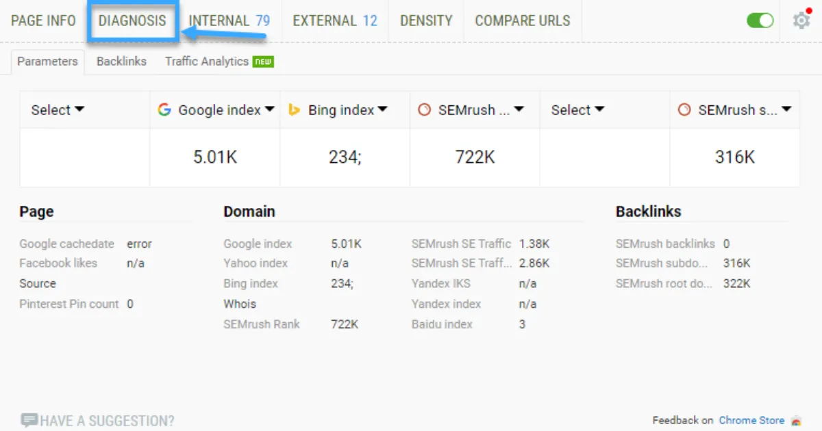Open the COMPARE URLS tab
This screenshot has width=822, height=431.
pyautogui.click(x=523, y=21)
